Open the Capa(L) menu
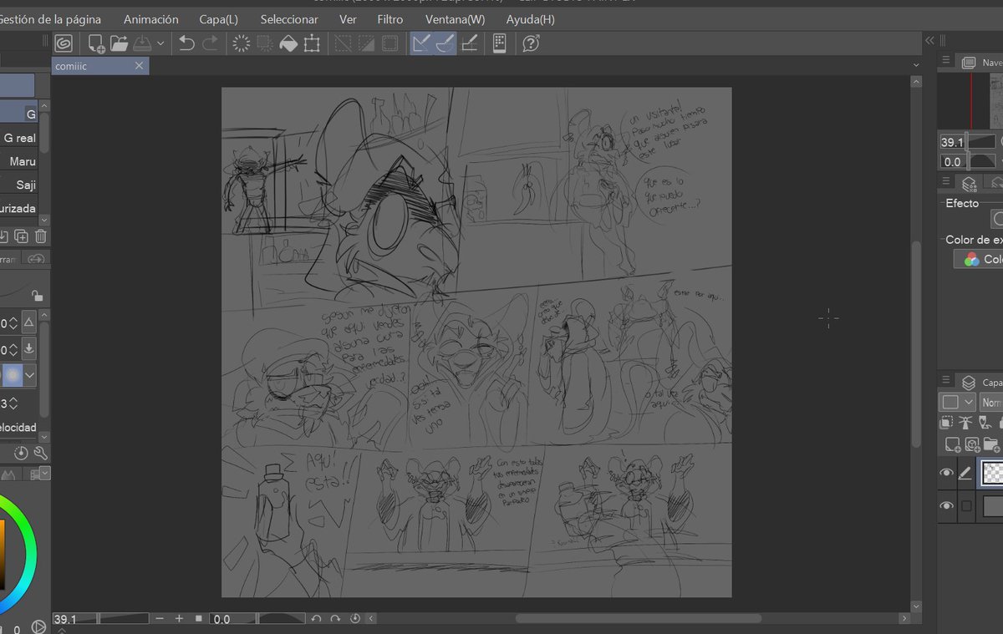 tap(219, 19)
